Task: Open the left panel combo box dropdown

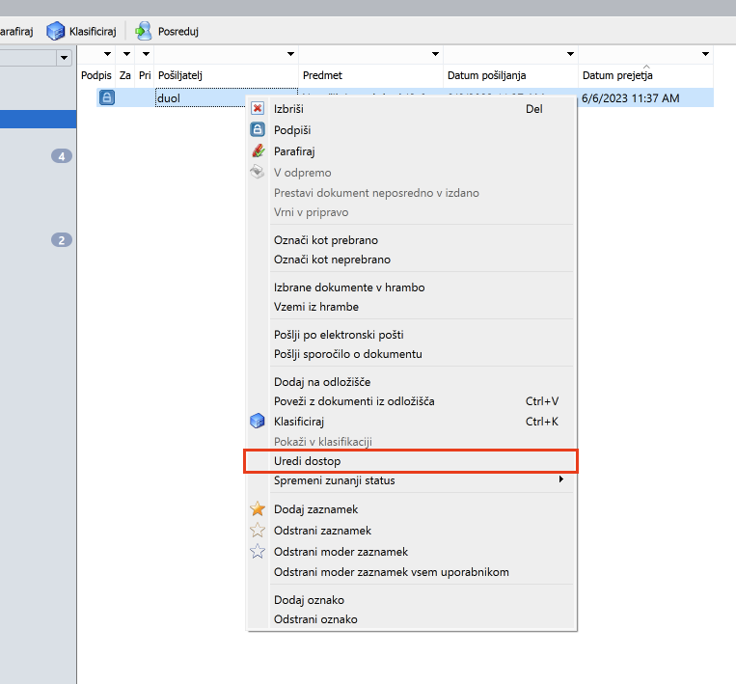Action: pos(65,58)
